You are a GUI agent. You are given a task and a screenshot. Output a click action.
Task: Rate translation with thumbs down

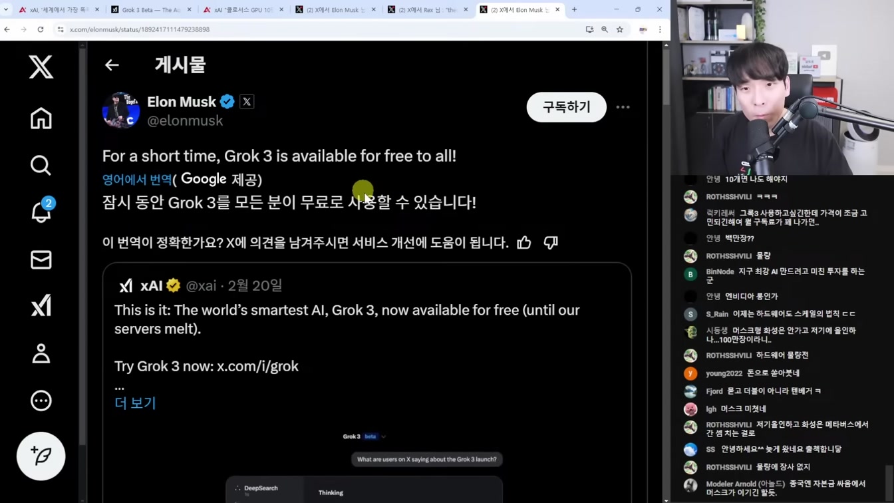pos(551,242)
